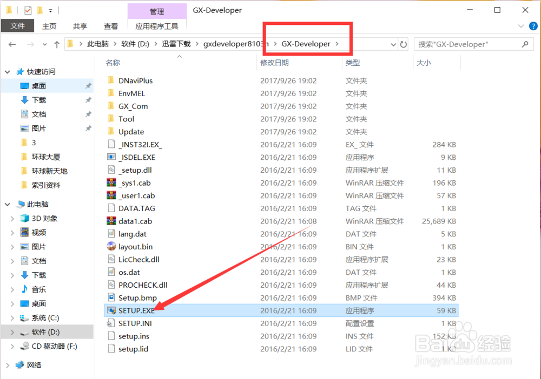Select the data1.cab archive icon

(x=111, y=221)
